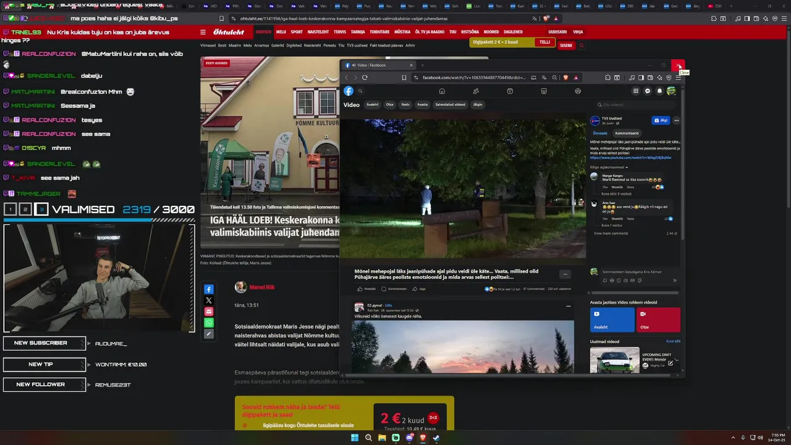Share the article by email
Screen dimensions: 791x445
pyautogui.click(x=209, y=311)
